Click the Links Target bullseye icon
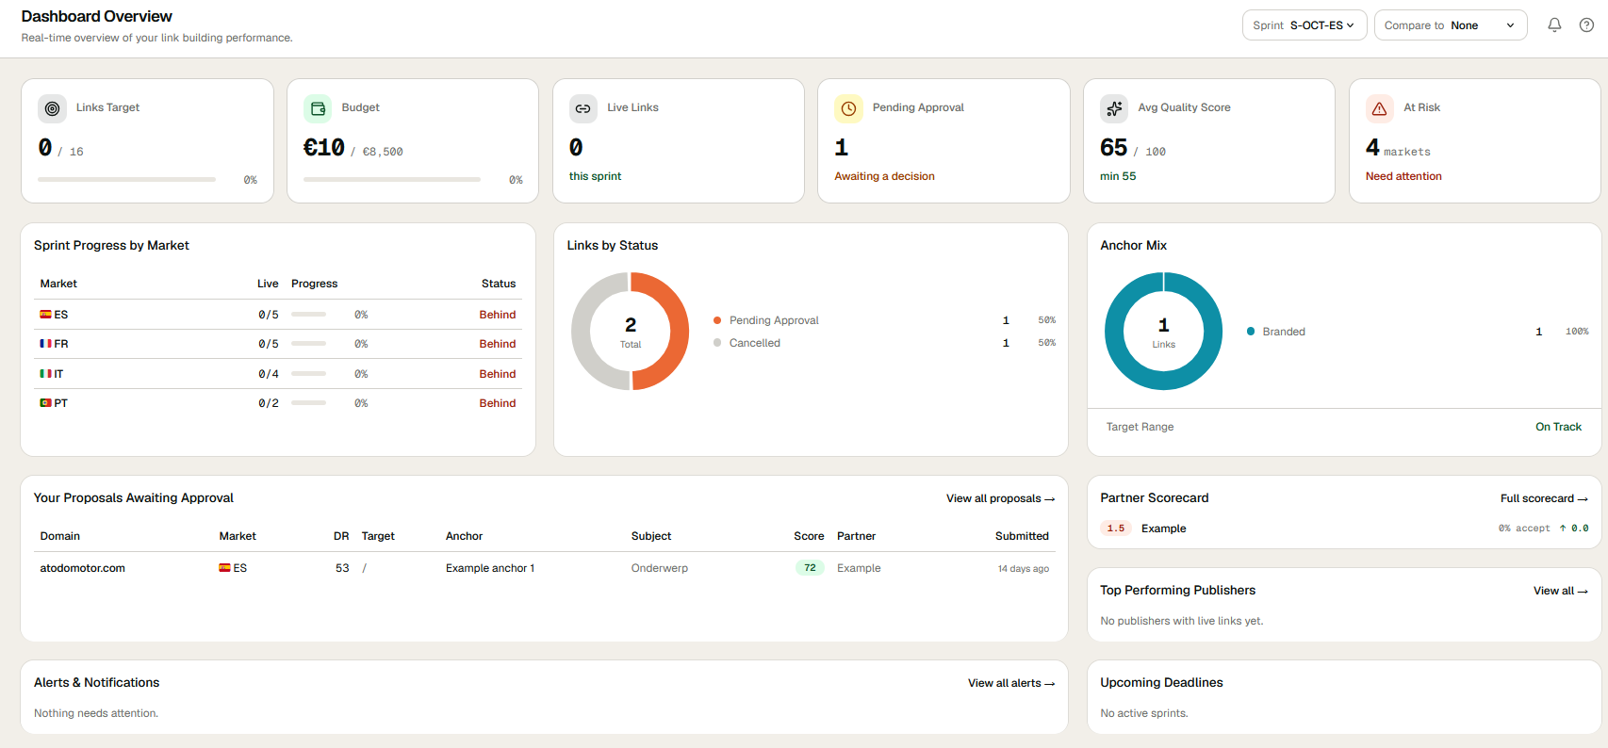The image size is (1608, 748). (x=52, y=108)
